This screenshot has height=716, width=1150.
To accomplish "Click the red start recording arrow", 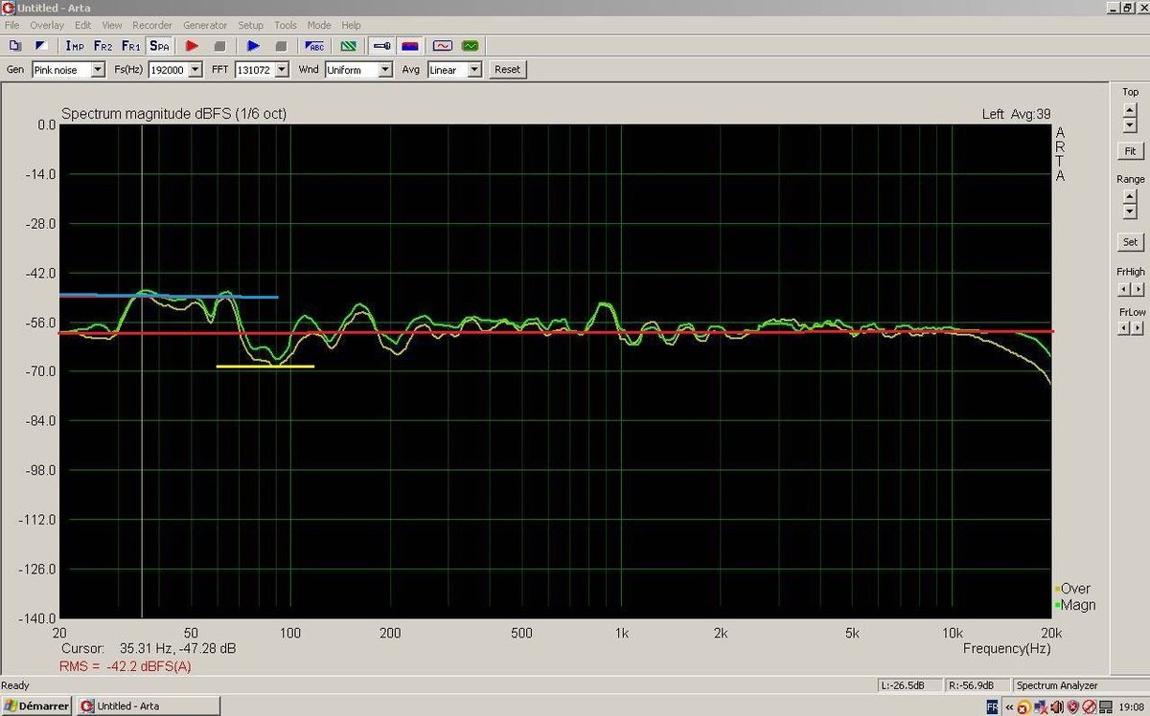I will (192, 45).
